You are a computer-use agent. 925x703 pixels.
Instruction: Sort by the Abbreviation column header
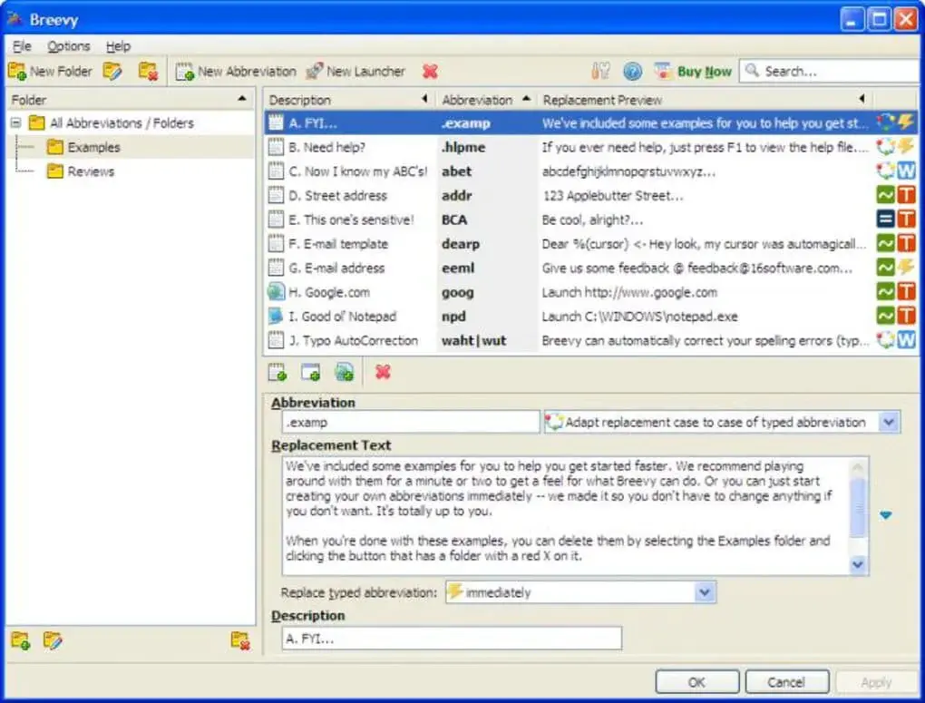pos(486,100)
